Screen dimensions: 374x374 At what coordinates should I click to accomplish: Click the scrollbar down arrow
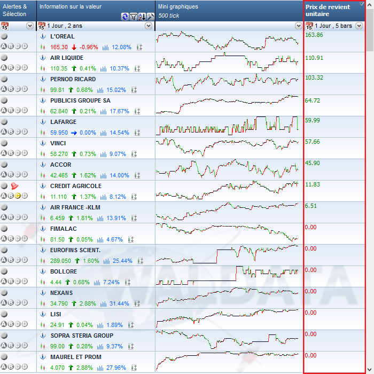370,370
